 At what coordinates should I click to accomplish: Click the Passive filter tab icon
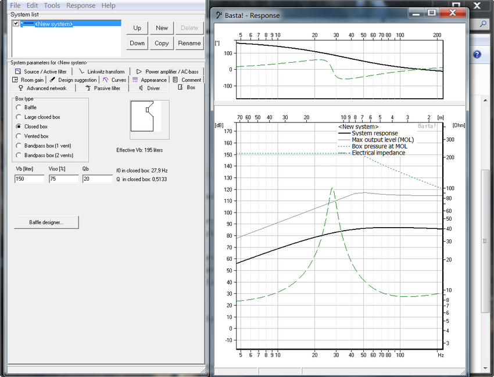click(88, 88)
